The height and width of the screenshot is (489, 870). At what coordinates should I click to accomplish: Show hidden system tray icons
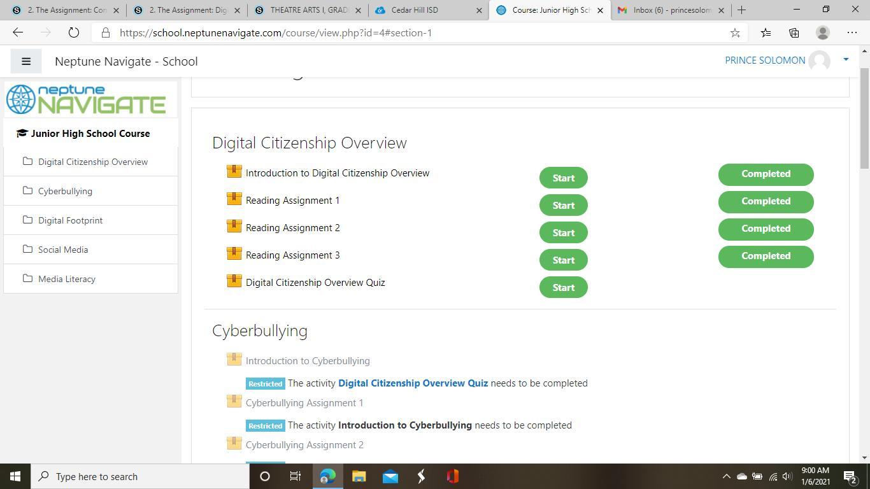[726, 476]
